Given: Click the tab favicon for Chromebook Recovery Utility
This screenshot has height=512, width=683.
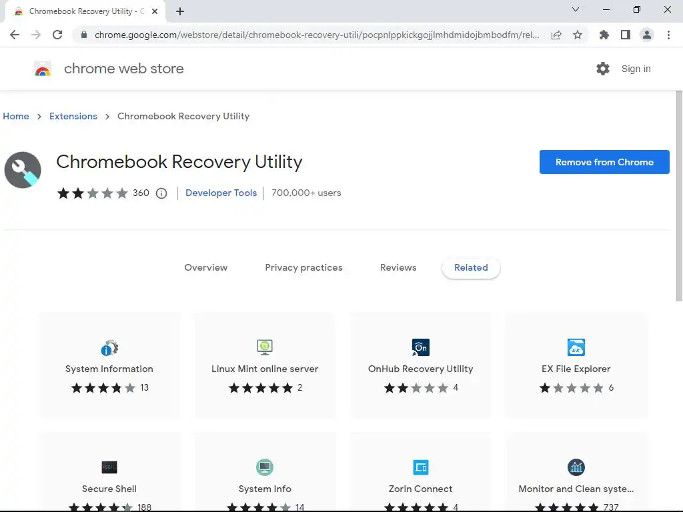Looking at the screenshot, I should pyautogui.click(x=19, y=11).
